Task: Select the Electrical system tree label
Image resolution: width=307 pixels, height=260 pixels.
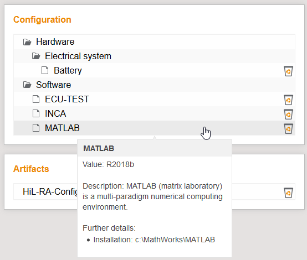Action: (x=78, y=56)
